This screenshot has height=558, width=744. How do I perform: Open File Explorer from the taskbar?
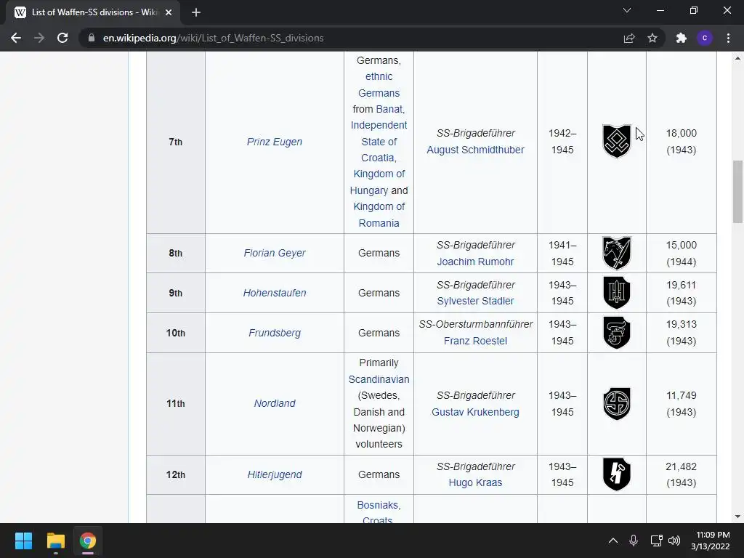55,541
